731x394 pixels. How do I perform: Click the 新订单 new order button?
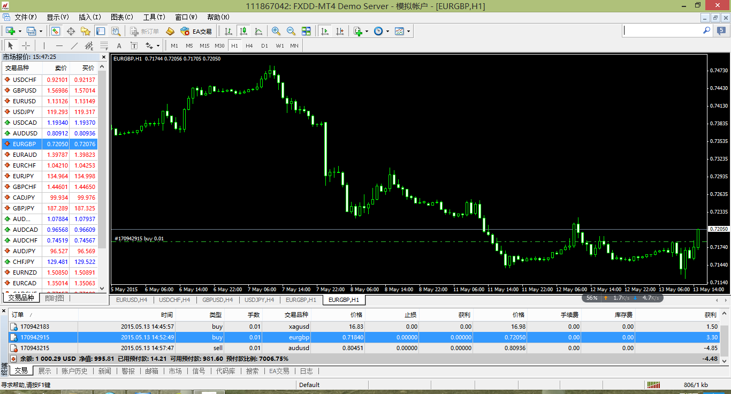tap(145, 31)
